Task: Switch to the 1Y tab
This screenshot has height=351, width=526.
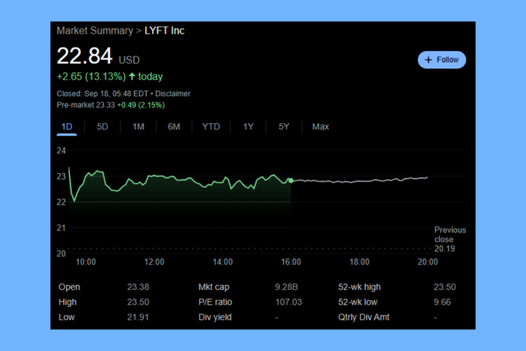Action: coord(248,126)
